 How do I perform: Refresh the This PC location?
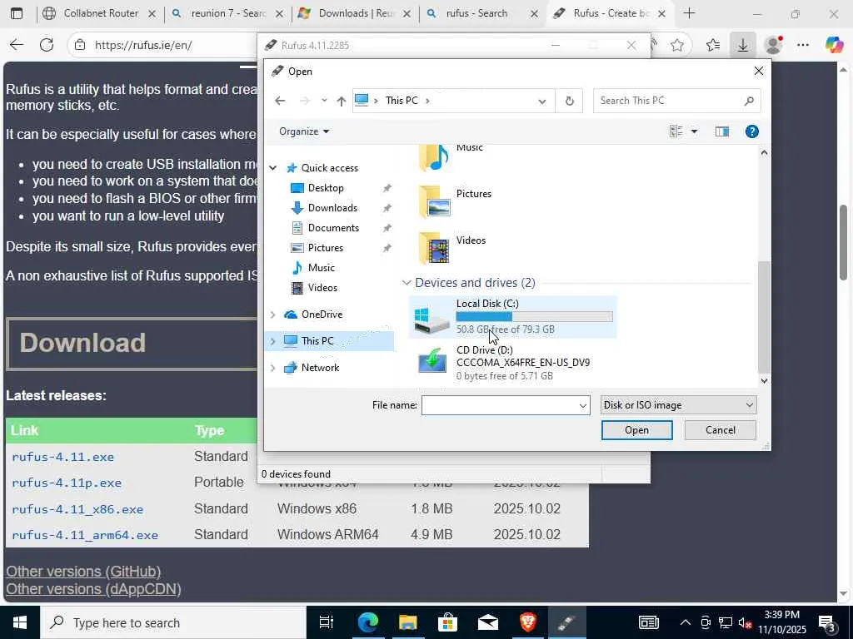coord(569,101)
